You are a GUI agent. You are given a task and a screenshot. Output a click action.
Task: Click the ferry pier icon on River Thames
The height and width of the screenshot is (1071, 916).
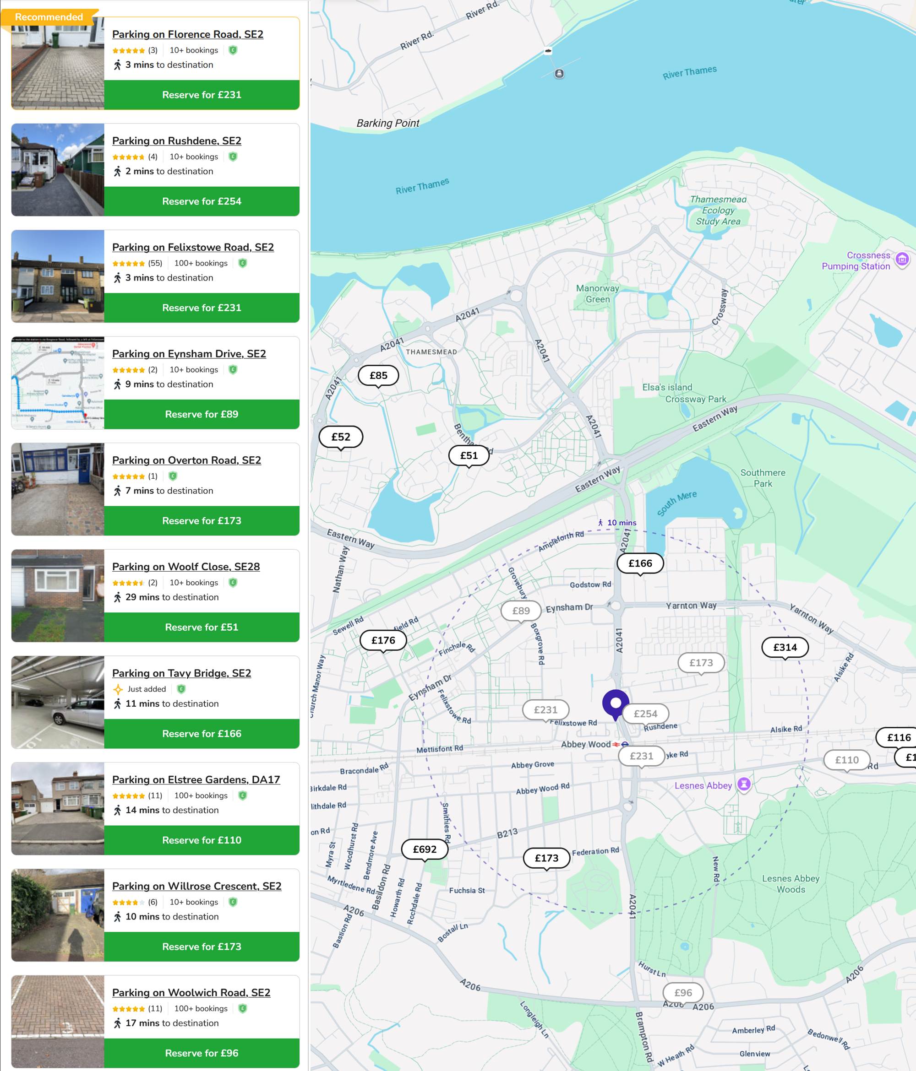[x=559, y=73]
